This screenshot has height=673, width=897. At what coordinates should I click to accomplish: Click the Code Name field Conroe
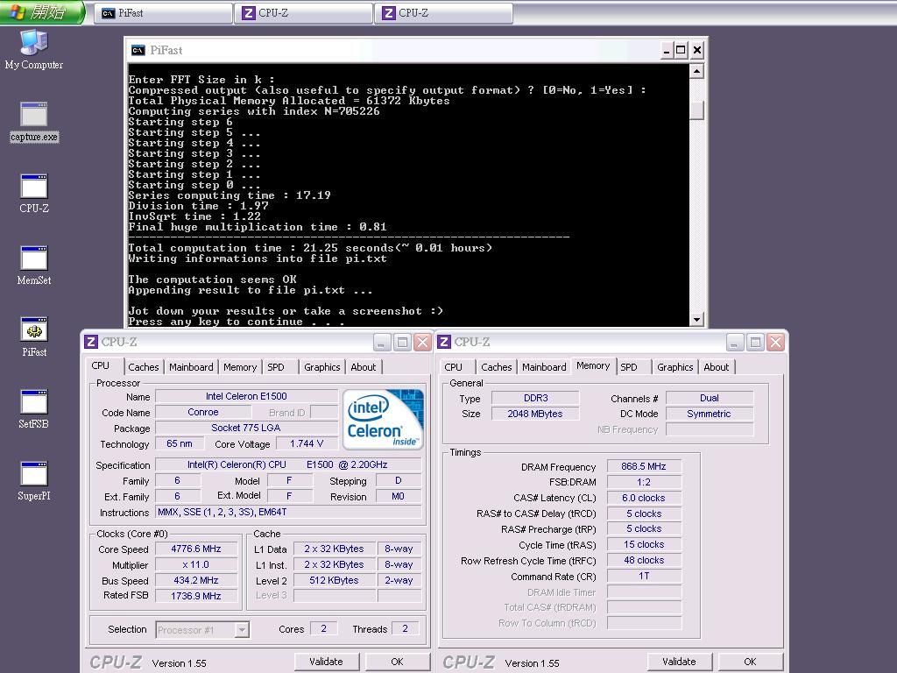[x=203, y=412]
